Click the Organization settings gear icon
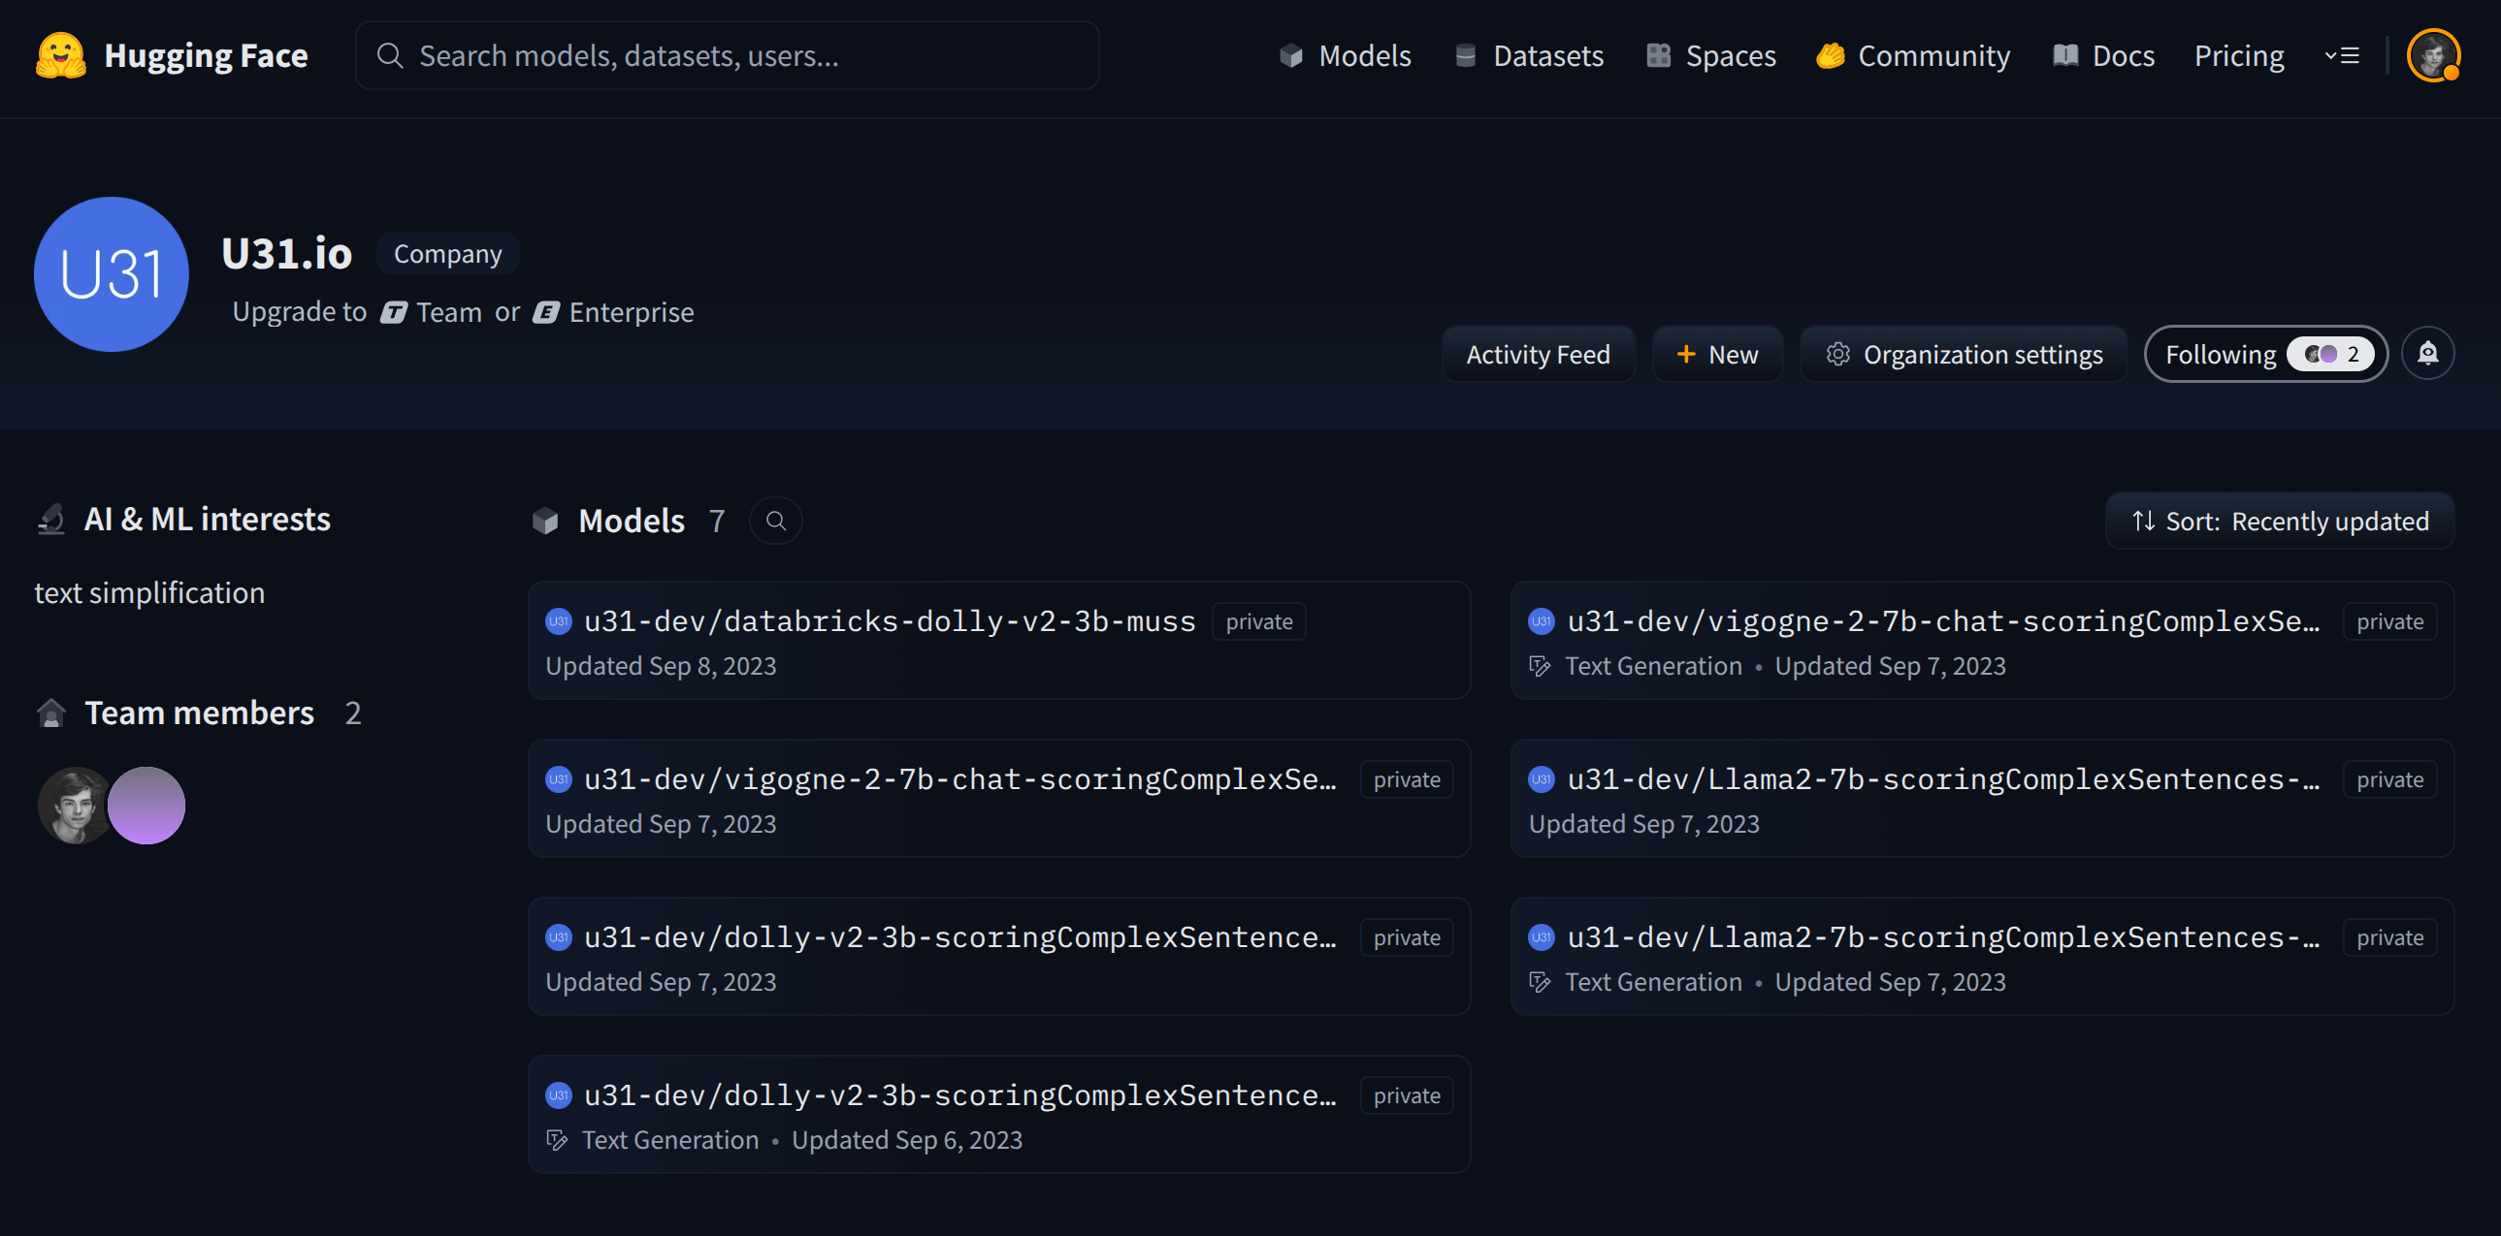This screenshot has height=1236, width=2501. 1836,354
